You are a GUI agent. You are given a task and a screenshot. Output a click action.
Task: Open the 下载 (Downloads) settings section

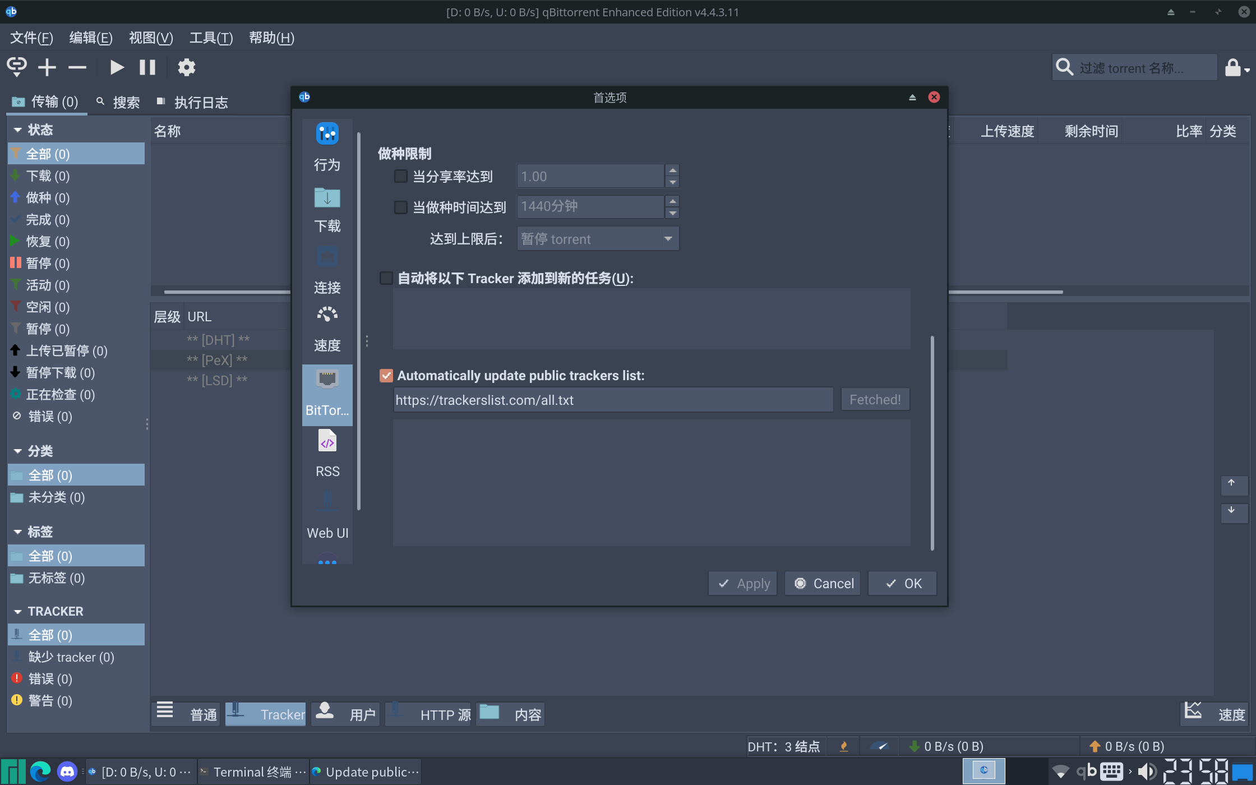coord(327,210)
